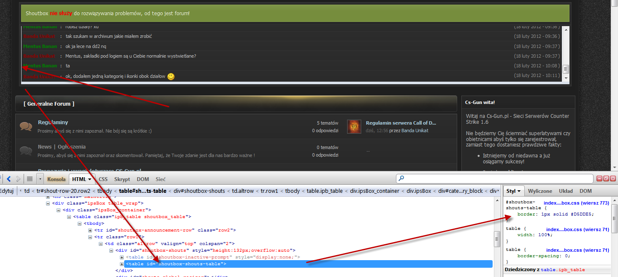Open the Styl panel dropdown
The height and width of the screenshot is (277, 618).
[519, 191]
